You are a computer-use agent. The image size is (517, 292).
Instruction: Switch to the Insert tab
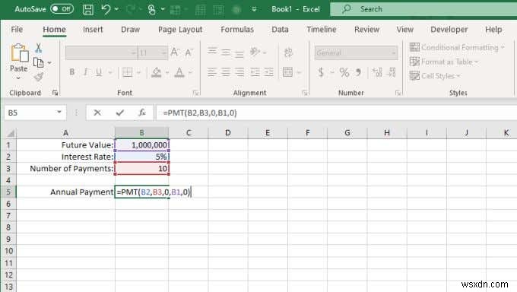click(x=93, y=30)
